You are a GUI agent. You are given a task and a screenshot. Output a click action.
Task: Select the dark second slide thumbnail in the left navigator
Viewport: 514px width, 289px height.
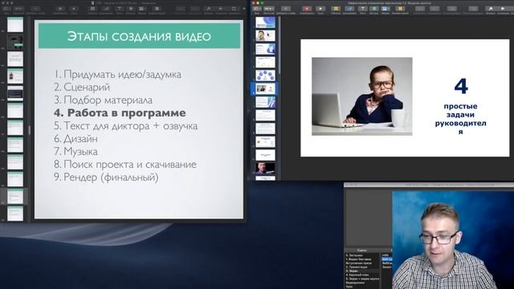(x=15, y=42)
